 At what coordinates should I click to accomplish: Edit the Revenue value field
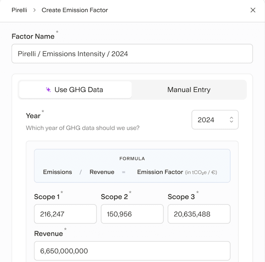[x=132, y=251]
